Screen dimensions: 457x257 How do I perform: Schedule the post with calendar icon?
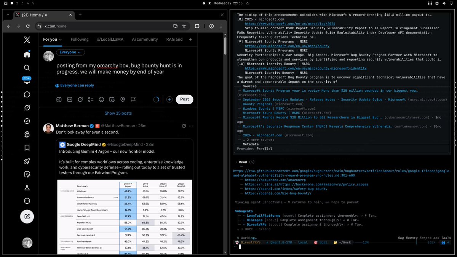pyautogui.click(x=112, y=99)
